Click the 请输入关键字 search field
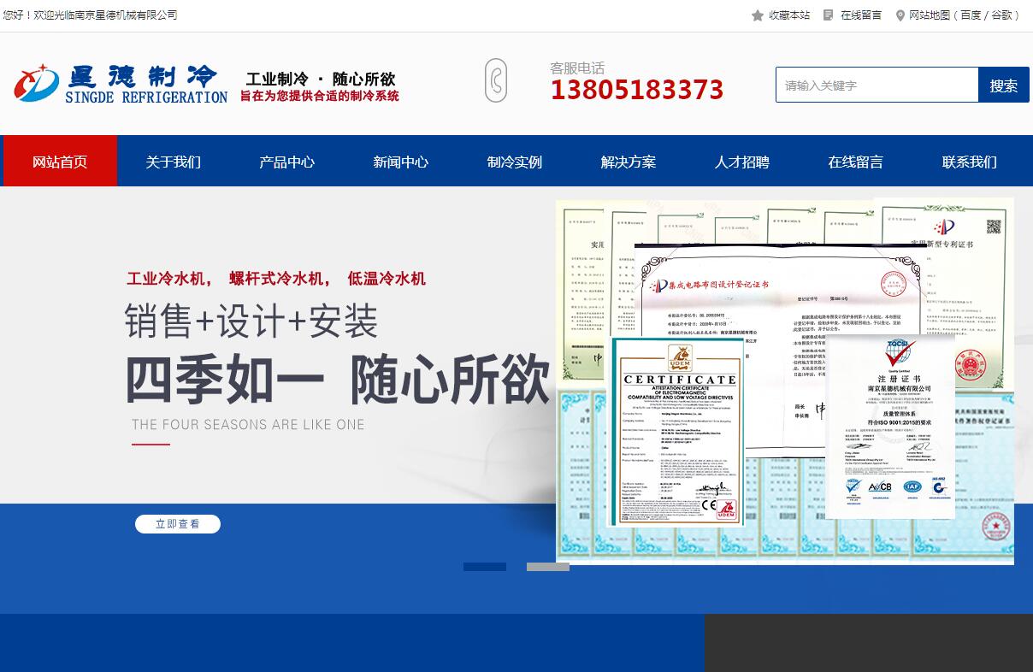The image size is (1033, 672). click(x=877, y=85)
